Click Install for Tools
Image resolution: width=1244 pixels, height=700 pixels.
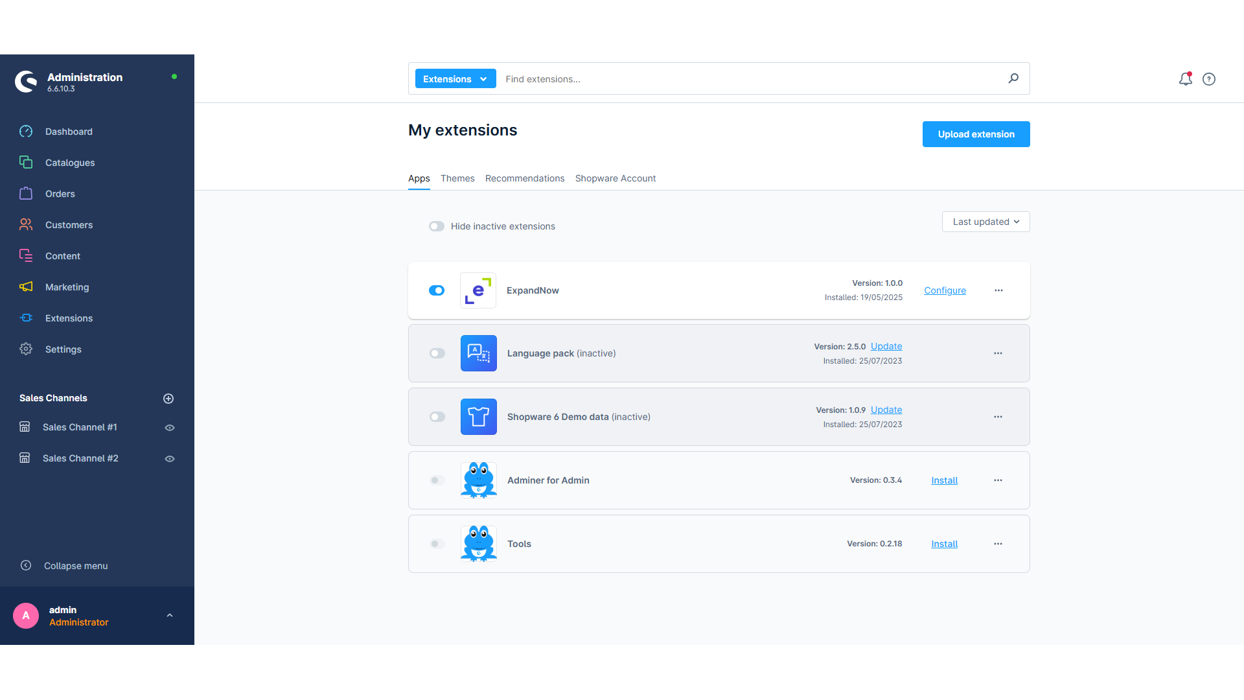[945, 544]
